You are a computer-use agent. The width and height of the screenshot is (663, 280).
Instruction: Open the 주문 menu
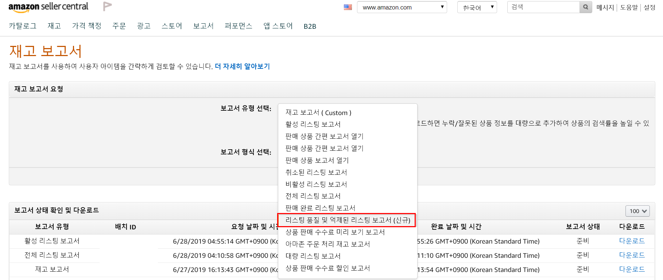[119, 26]
